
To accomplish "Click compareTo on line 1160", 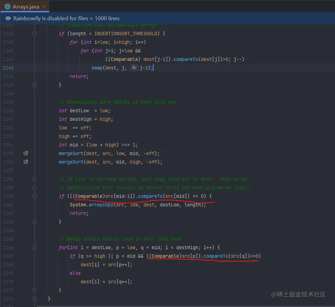I will click(150, 196).
